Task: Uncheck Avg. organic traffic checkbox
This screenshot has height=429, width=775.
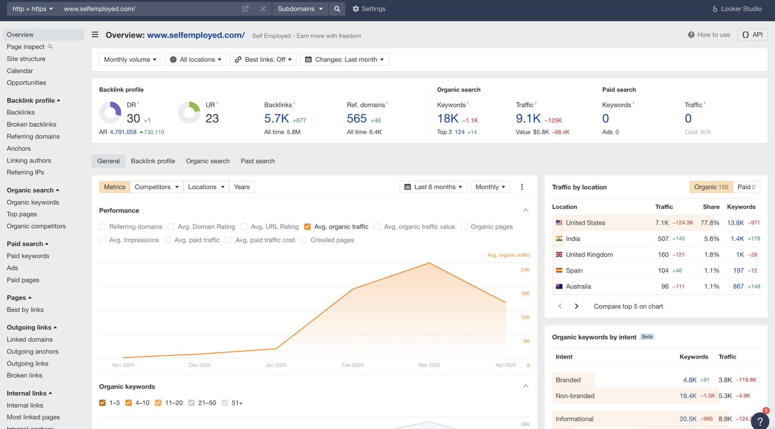Action: pyautogui.click(x=308, y=227)
